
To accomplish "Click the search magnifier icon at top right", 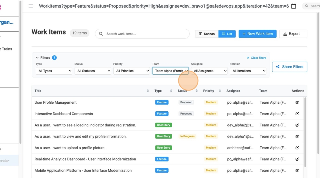I will pos(307,6).
